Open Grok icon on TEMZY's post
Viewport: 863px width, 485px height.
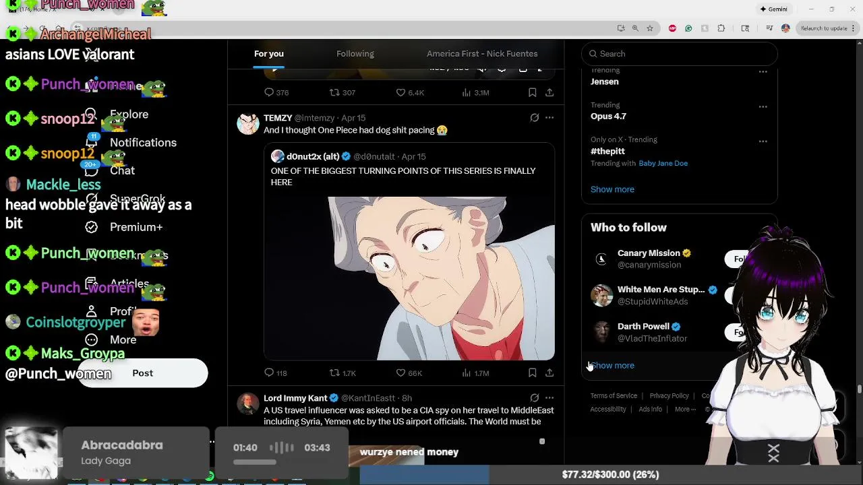(x=535, y=118)
